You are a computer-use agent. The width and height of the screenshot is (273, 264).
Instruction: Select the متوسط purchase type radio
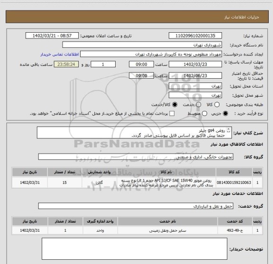[204, 114]
